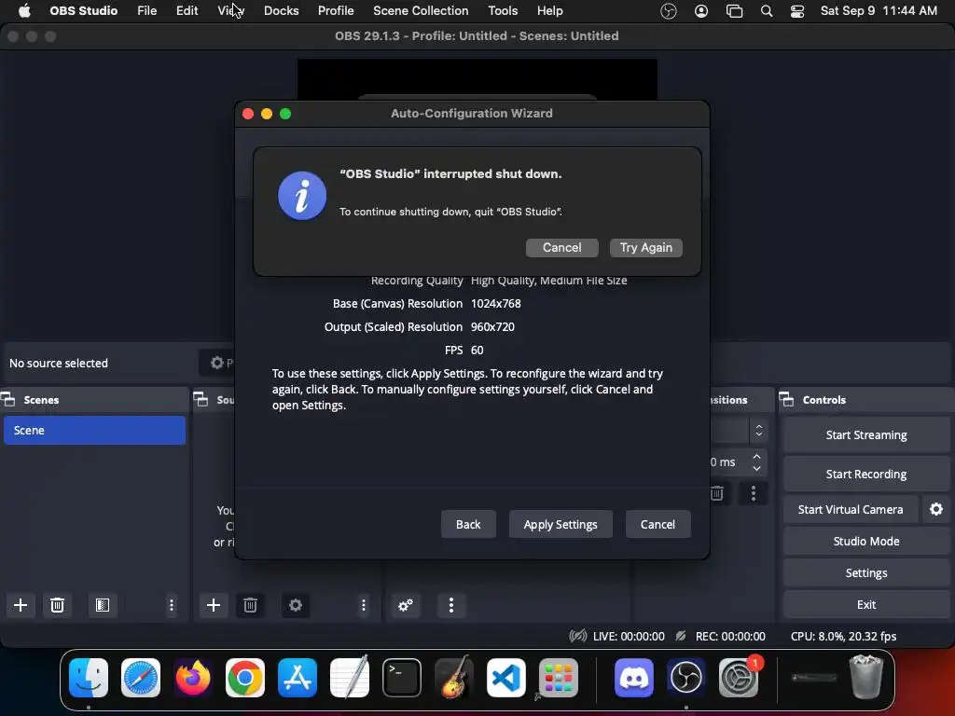Click the date and time in menu bar
The width and height of the screenshot is (955, 716).
coord(879,11)
